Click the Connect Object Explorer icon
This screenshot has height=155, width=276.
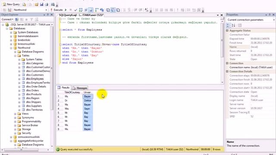coord(17,19)
